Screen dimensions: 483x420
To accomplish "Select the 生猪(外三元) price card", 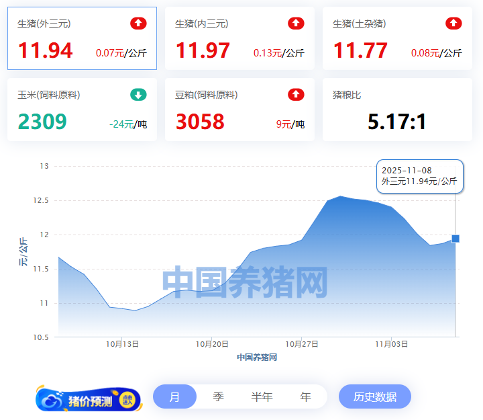I will 82,39.
